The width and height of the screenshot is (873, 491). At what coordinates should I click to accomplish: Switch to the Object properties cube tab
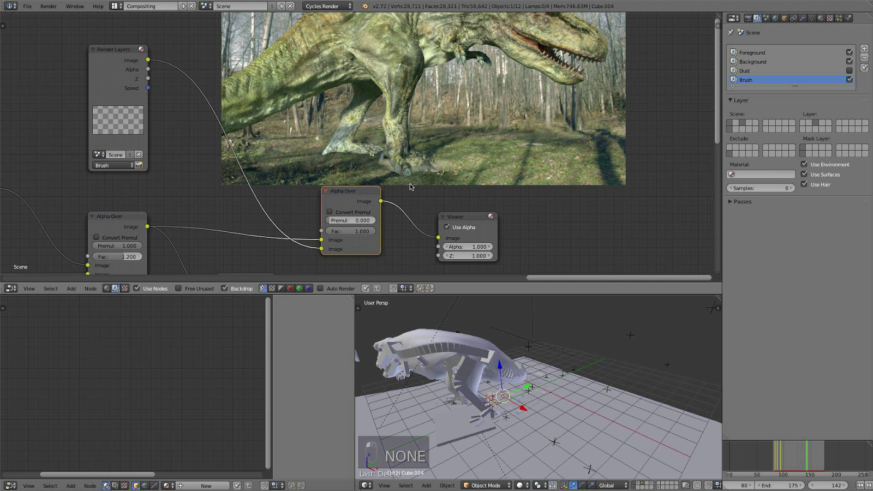785,18
